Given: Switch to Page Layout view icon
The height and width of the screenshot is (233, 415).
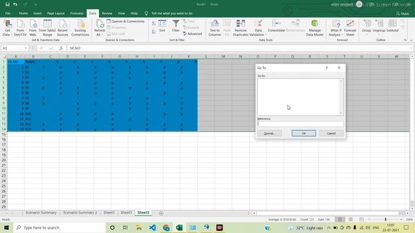Looking at the screenshot, I should [350, 219].
